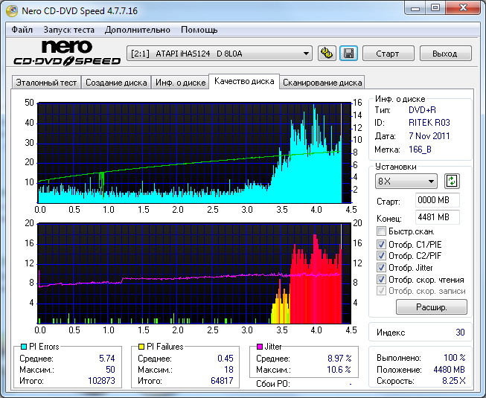Switch to the Создание диска tab
Viewport: 486px width, 398px height.
(x=116, y=83)
